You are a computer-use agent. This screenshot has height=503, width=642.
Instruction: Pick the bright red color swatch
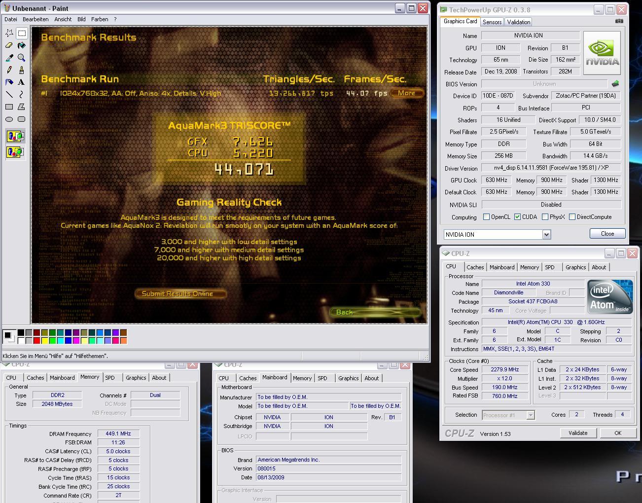click(37, 341)
